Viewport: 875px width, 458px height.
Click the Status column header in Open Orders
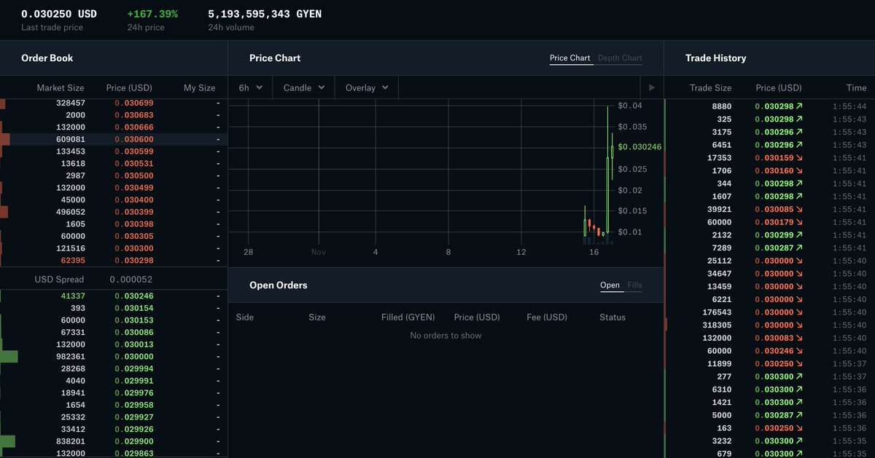pyautogui.click(x=612, y=317)
